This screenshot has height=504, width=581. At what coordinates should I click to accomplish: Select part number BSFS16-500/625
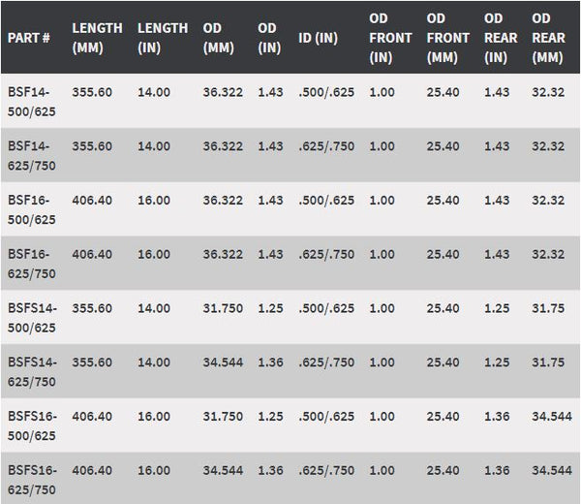click(33, 425)
